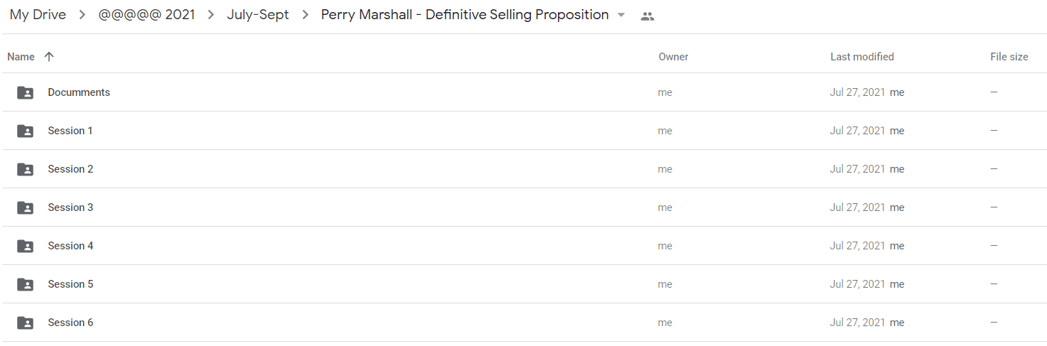Viewport: 1047px width, 346px height.
Task: Select the Session 4 folder name
Action: coord(70,246)
